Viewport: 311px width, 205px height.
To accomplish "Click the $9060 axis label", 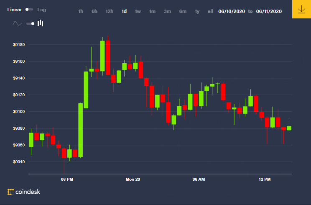I will 19,145.
